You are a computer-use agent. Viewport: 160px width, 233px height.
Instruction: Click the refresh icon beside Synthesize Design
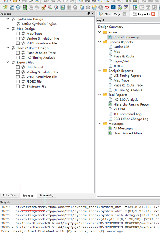tap(13, 19)
